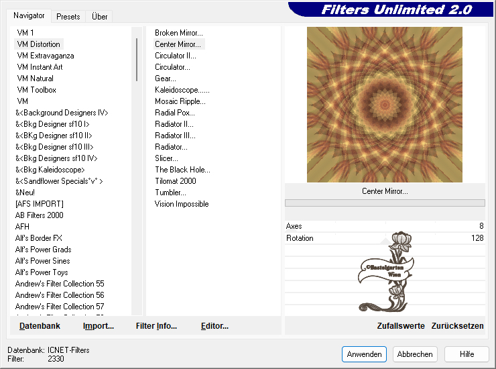Open the Über tab
The image size is (496, 369).
click(100, 16)
